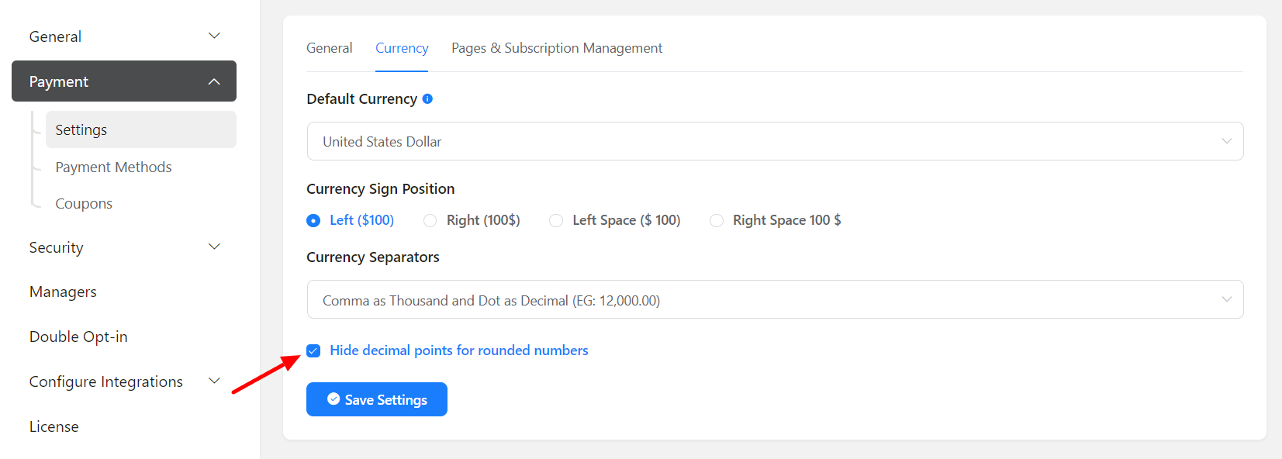Expand the Security sidebar section

214,247
